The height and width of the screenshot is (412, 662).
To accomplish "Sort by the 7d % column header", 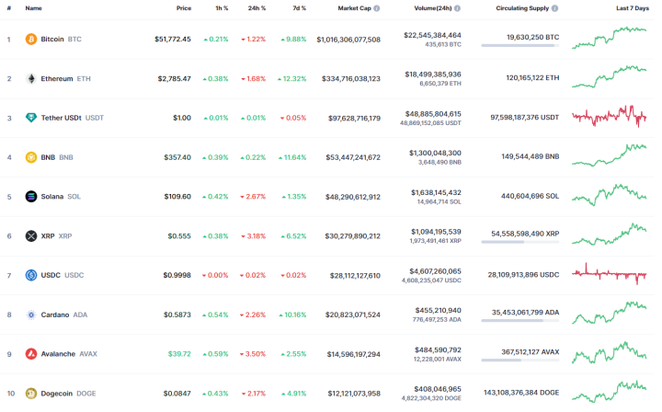I will (300, 8).
